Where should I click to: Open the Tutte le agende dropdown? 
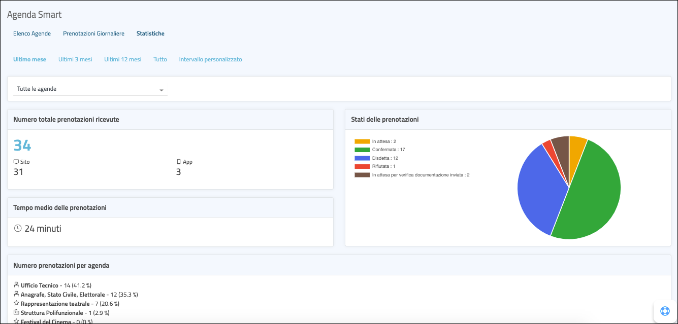pyautogui.click(x=86, y=89)
